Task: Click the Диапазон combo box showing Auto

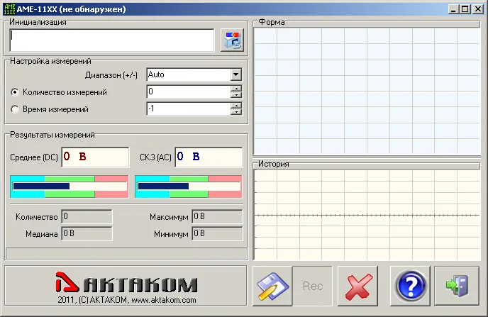Action: [x=194, y=74]
